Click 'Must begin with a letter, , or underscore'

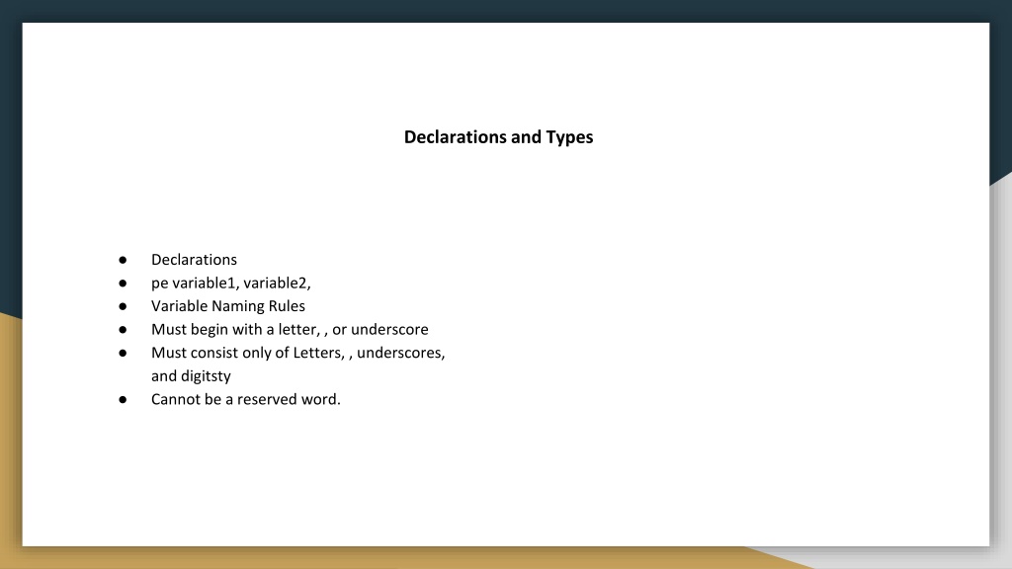pos(290,329)
